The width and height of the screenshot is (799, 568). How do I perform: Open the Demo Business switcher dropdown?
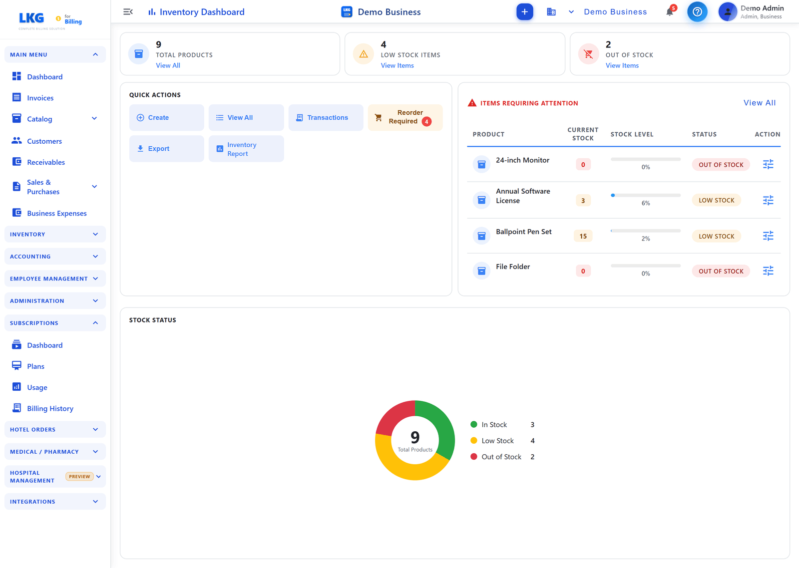point(608,11)
